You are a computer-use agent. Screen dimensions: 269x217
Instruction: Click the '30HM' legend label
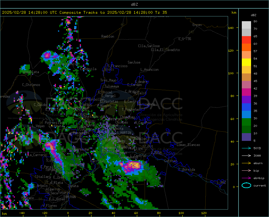(257, 156)
